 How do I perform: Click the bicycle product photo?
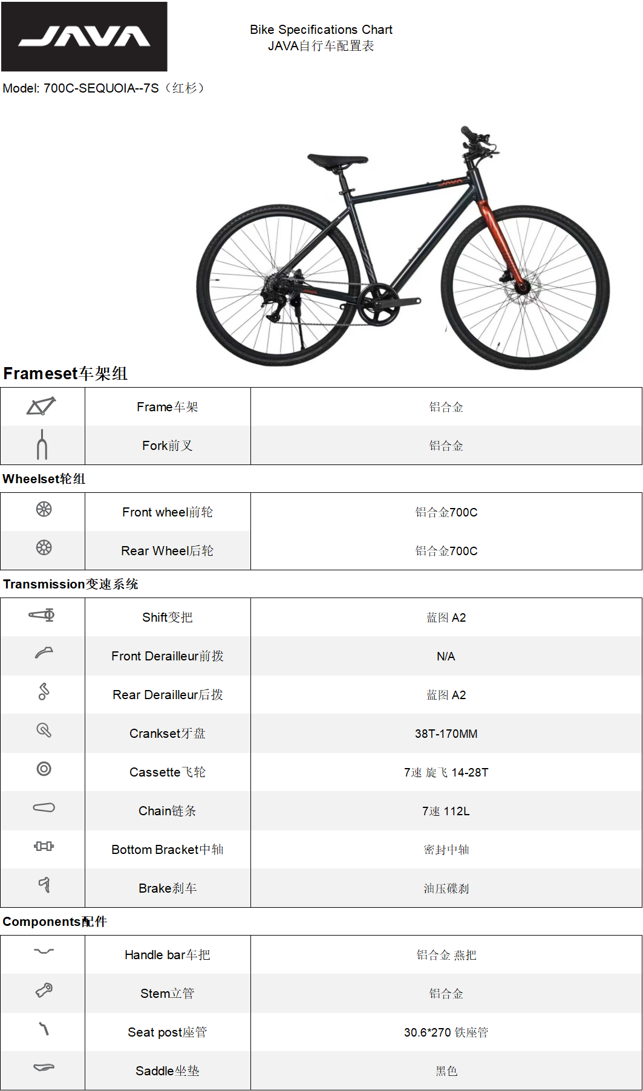(x=402, y=248)
